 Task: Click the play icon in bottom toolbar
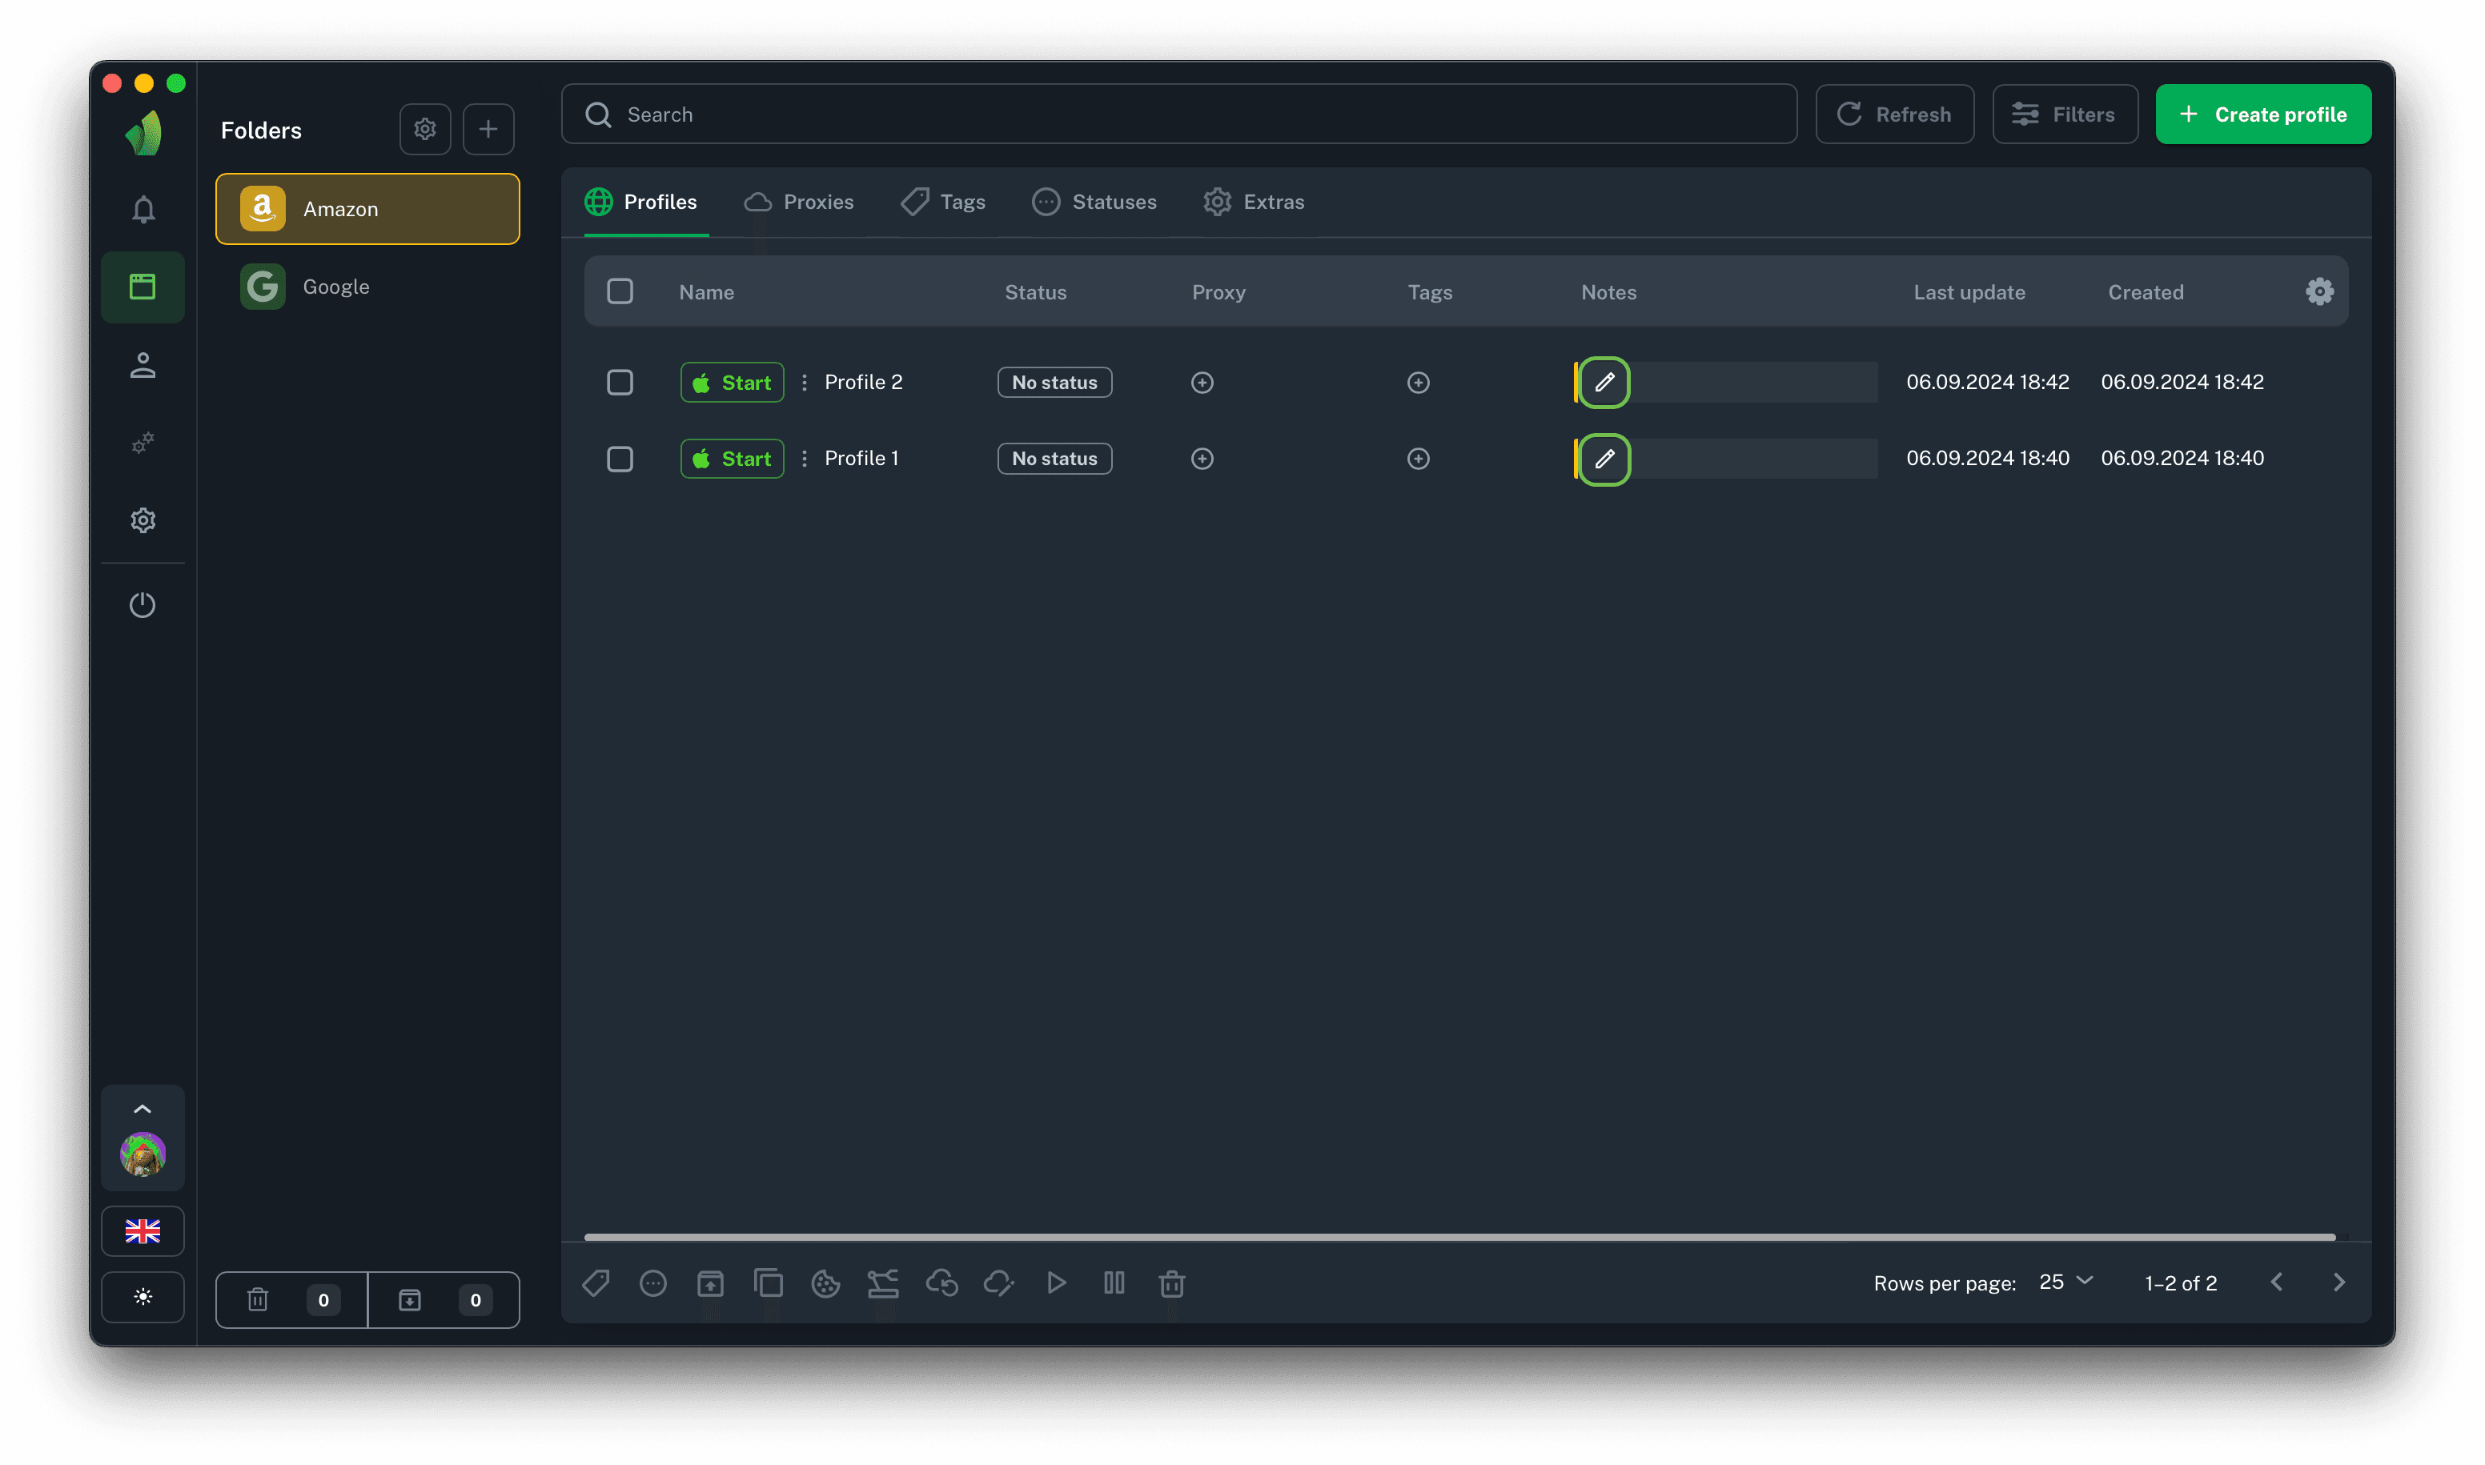tap(1057, 1283)
